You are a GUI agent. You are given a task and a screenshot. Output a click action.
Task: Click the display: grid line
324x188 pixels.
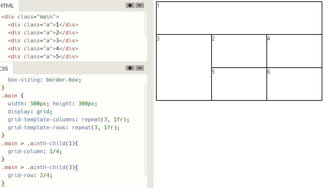click(30, 112)
